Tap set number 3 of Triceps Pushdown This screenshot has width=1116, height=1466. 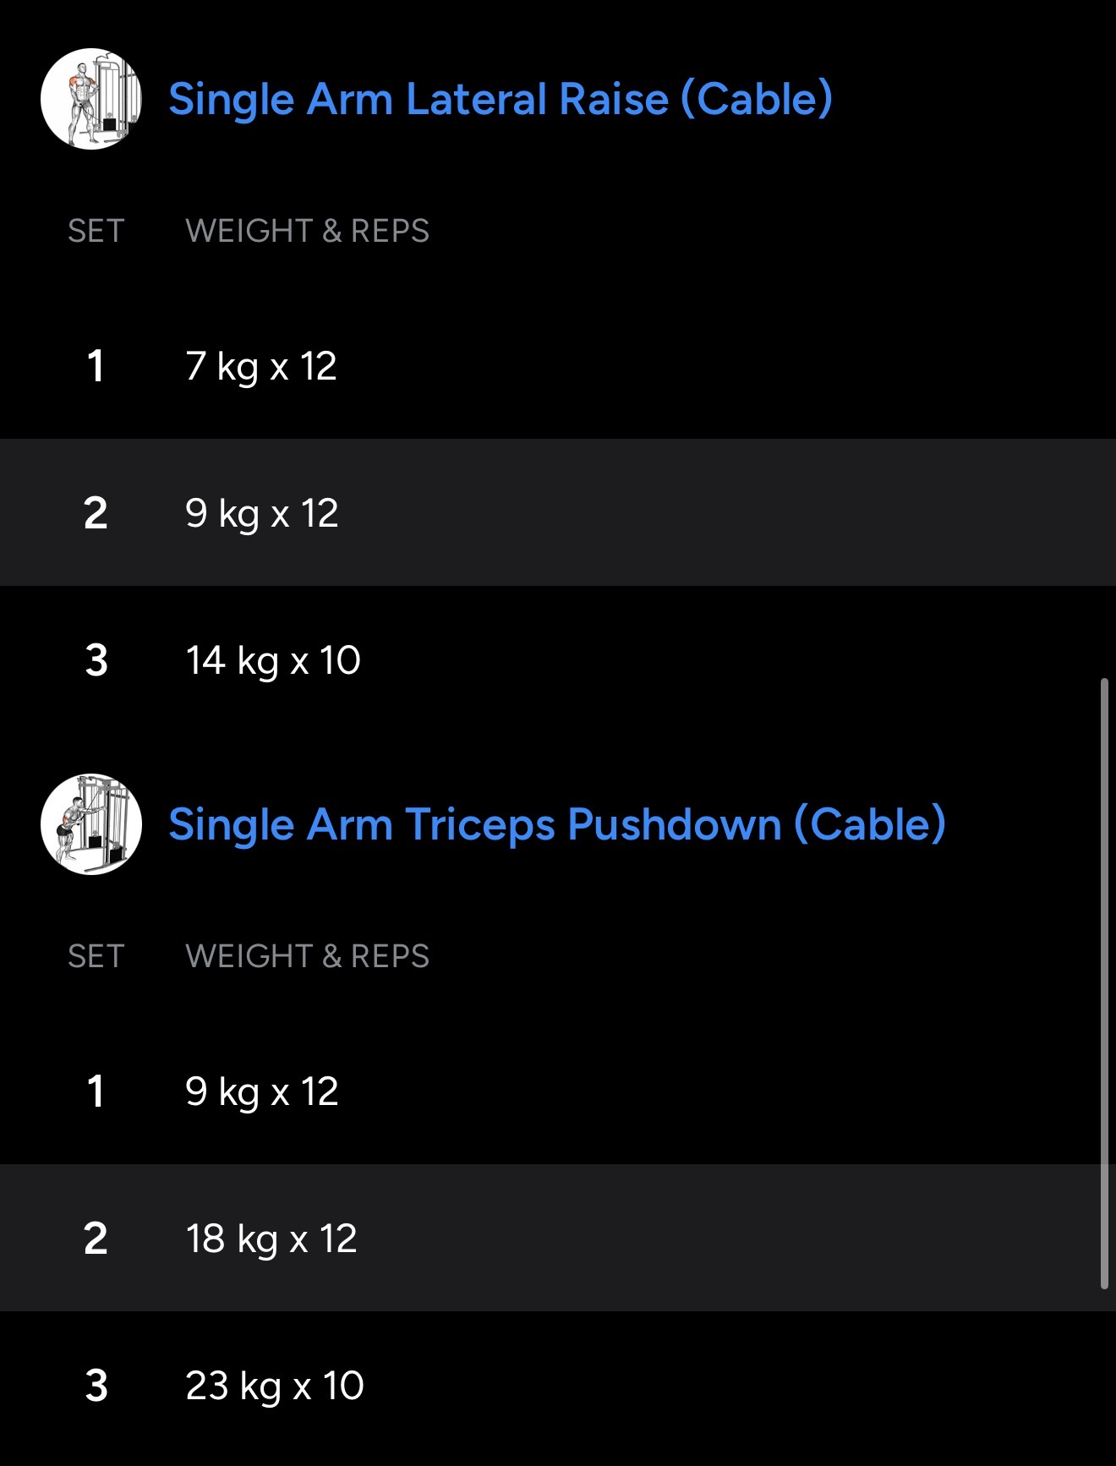coord(96,1386)
